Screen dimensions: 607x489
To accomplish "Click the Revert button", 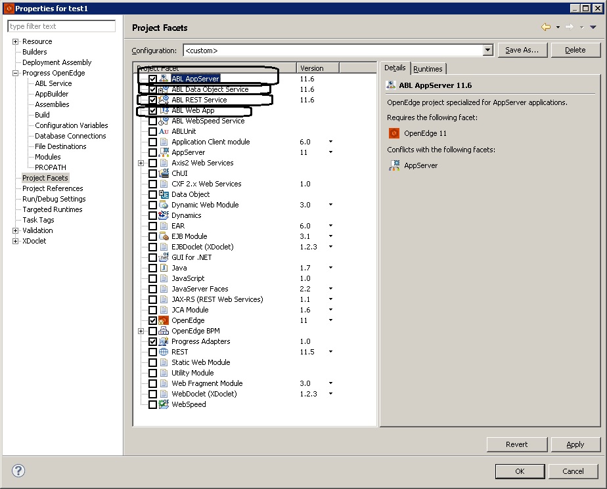I will coord(517,444).
